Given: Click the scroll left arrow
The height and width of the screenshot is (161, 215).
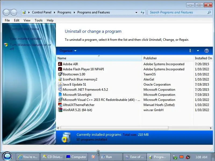Looking at the screenshot, I should click(x=58, y=128).
